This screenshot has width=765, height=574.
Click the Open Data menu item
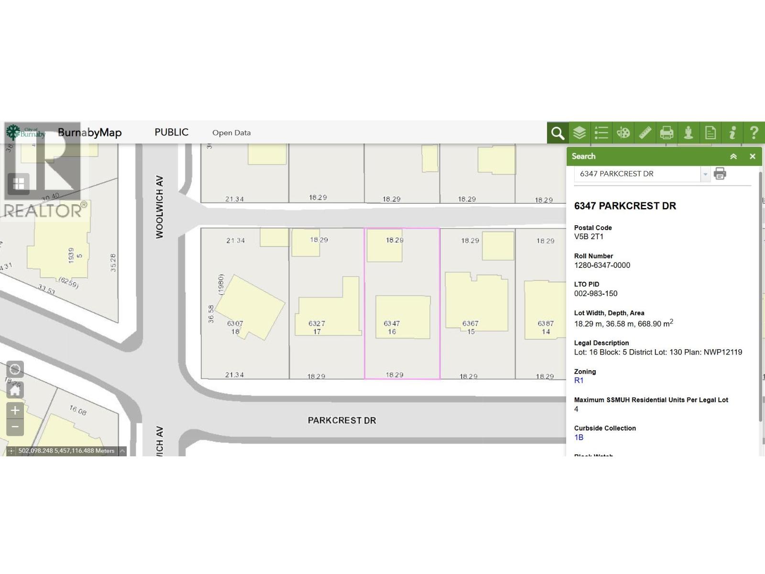pyautogui.click(x=231, y=132)
